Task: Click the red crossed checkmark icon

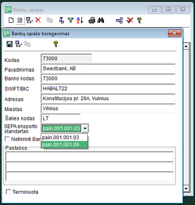Action: point(130,20)
